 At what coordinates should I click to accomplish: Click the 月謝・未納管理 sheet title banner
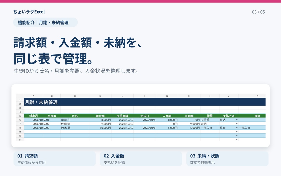[145, 102]
